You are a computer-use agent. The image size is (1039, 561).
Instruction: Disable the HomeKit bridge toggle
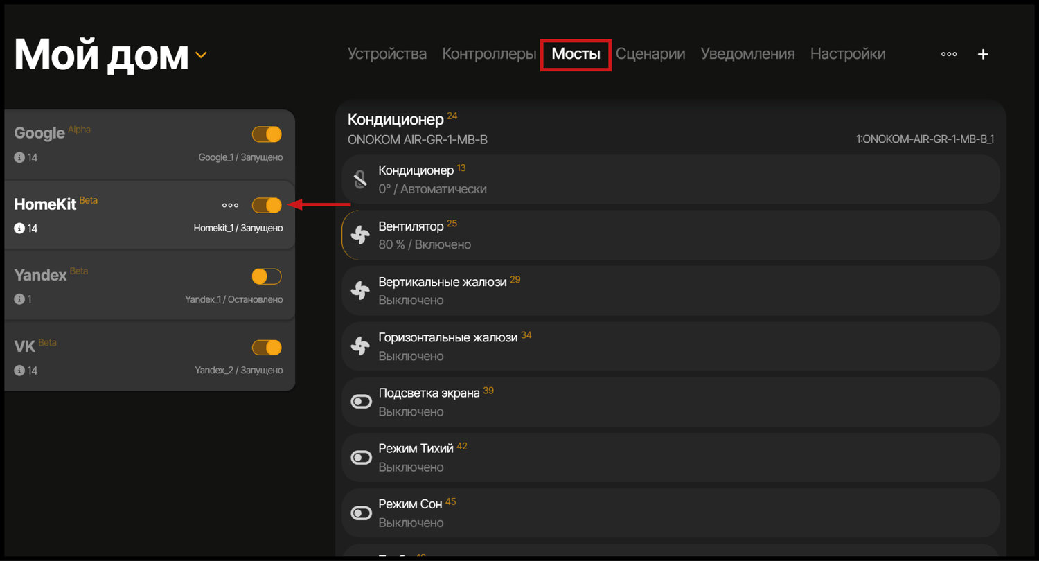267,205
